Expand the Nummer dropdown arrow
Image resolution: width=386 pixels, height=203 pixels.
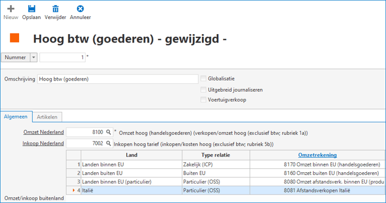tap(34, 58)
